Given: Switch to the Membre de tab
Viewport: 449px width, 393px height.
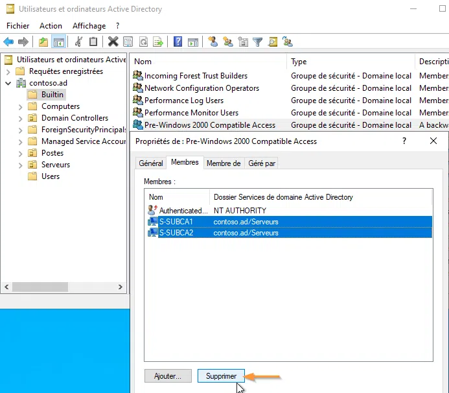Looking at the screenshot, I should (224, 163).
